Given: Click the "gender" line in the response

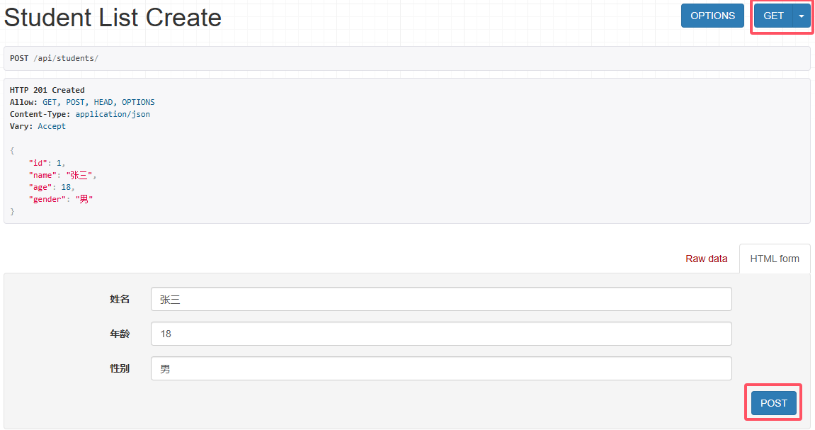Looking at the screenshot, I should coord(61,199).
